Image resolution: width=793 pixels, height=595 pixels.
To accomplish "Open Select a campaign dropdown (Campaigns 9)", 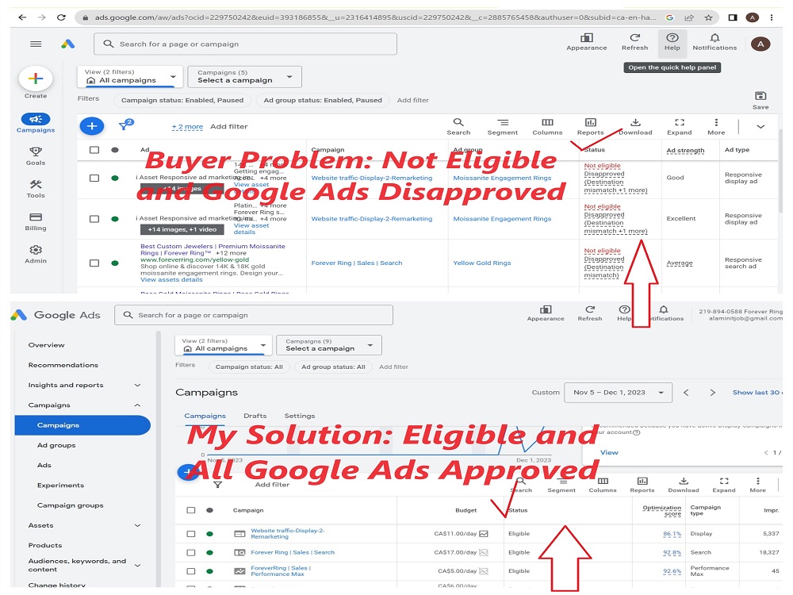I will coord(329,345).
